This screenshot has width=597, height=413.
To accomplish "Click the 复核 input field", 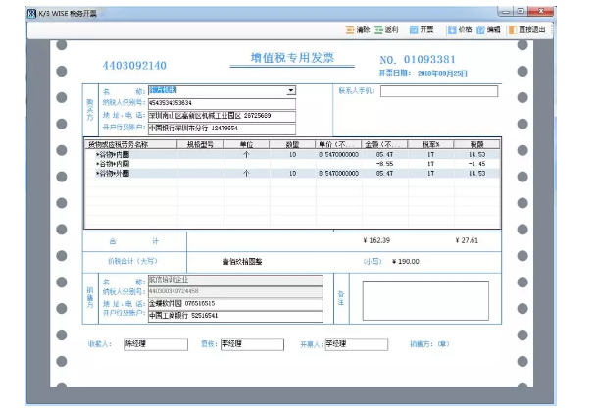I will (x=252, y=344).
